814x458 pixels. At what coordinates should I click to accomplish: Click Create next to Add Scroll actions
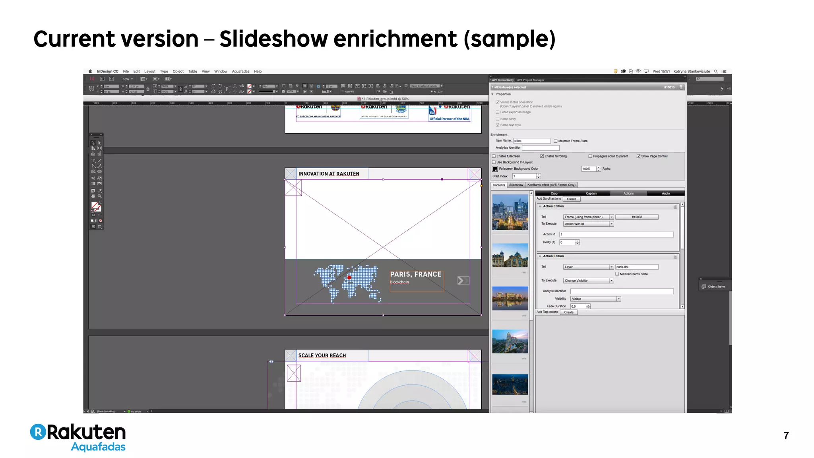click(x=572, y=199)
